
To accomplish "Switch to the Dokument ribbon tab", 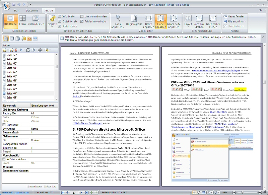I will (x=32, y=11).
